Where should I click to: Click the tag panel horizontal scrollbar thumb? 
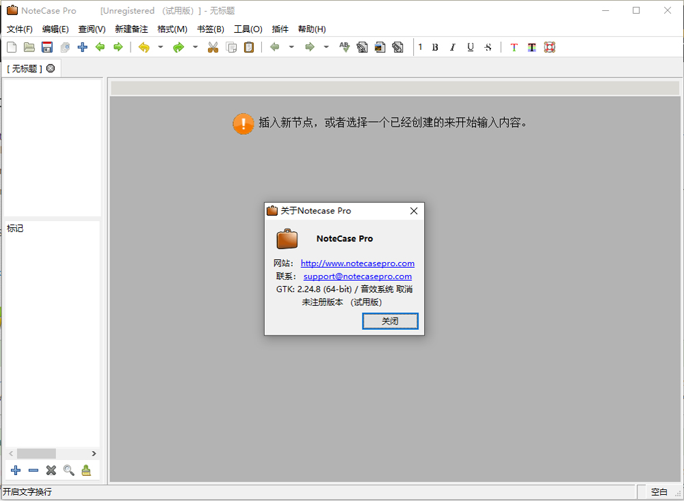(x=36, y=453)
